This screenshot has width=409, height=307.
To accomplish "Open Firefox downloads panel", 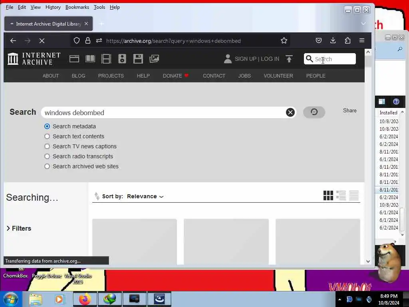I will pyautogui.click(x=333, y=40).
